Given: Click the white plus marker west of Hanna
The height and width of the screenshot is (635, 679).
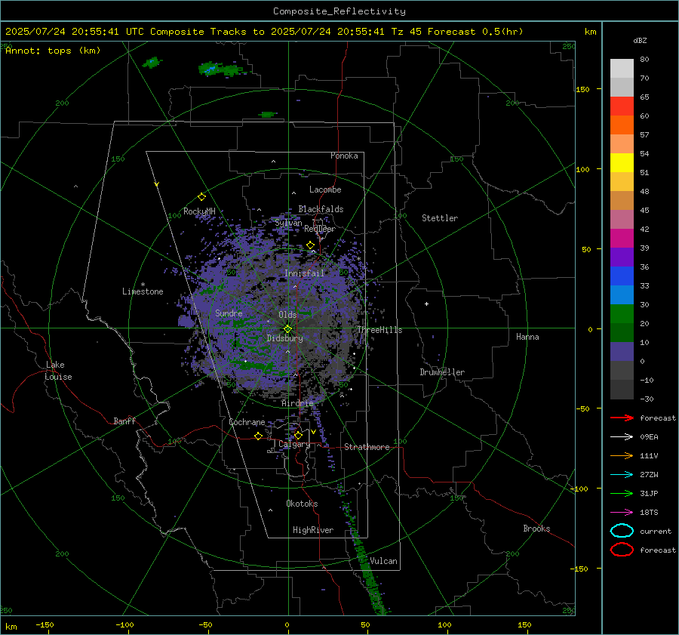Looking at the screenshot, I should pos(426,304).
